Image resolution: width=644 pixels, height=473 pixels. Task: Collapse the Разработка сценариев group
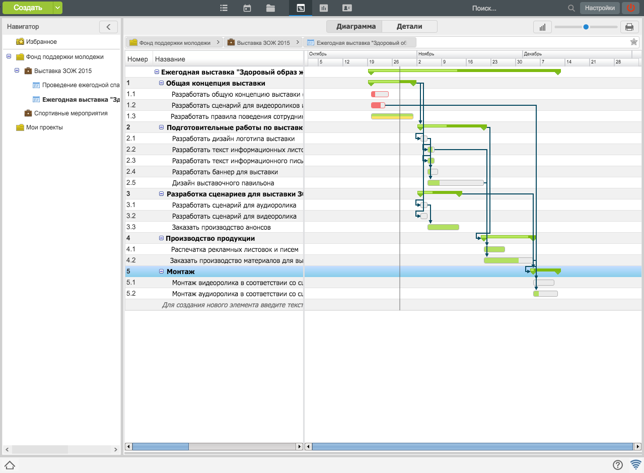[162, 194]
